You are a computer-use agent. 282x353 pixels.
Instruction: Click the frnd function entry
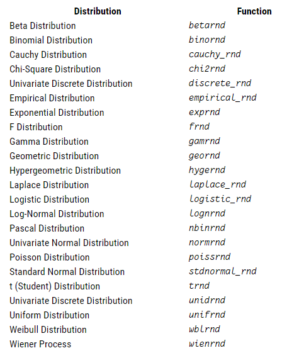click(199, 126)
